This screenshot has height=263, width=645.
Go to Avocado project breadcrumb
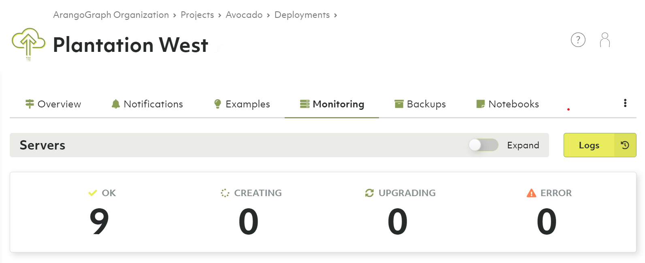tap(244, 15)
